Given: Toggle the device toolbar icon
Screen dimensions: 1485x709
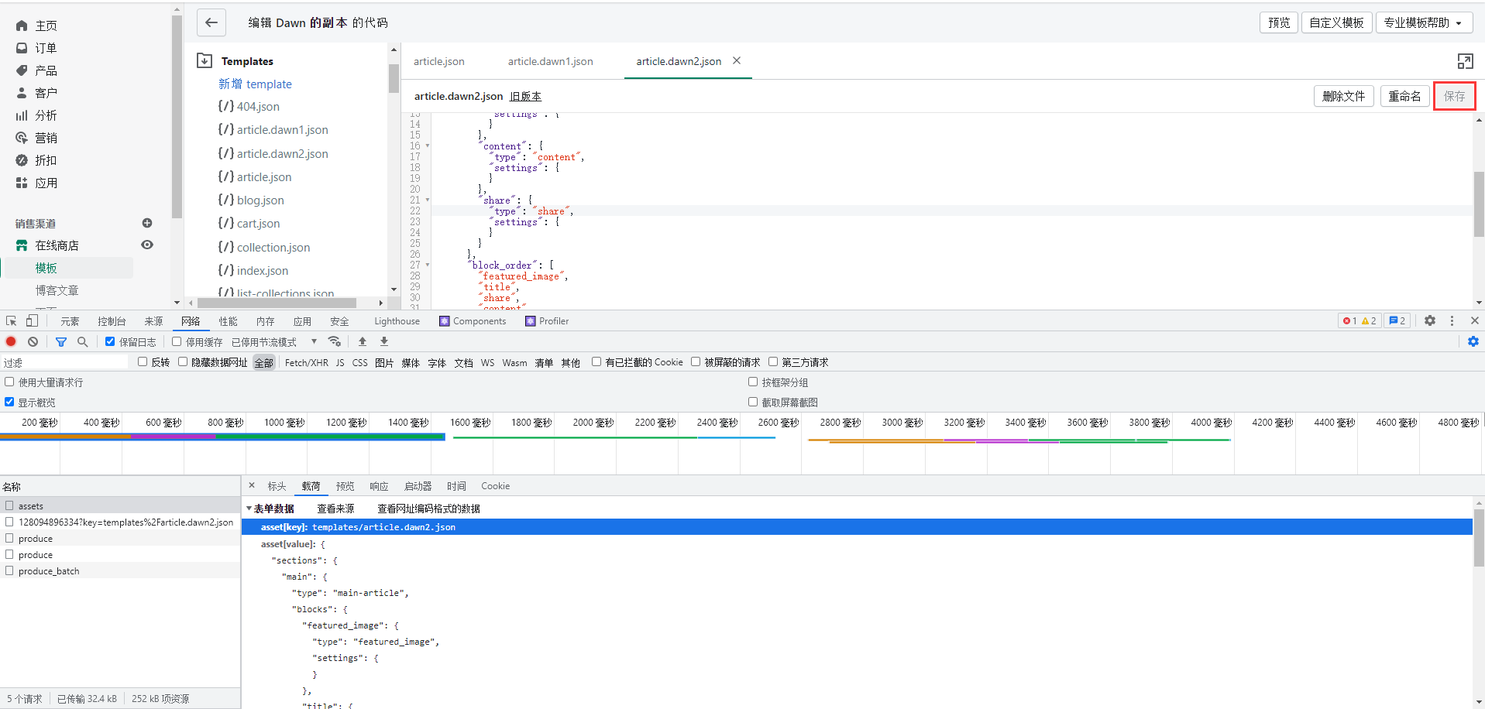Looking at the screenshot, I should (x=32, y=320).
